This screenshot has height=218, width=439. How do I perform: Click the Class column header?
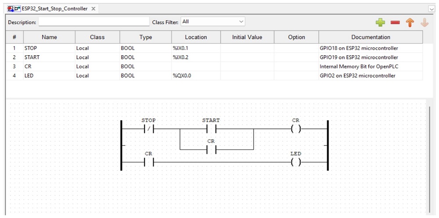pos(97,37)
